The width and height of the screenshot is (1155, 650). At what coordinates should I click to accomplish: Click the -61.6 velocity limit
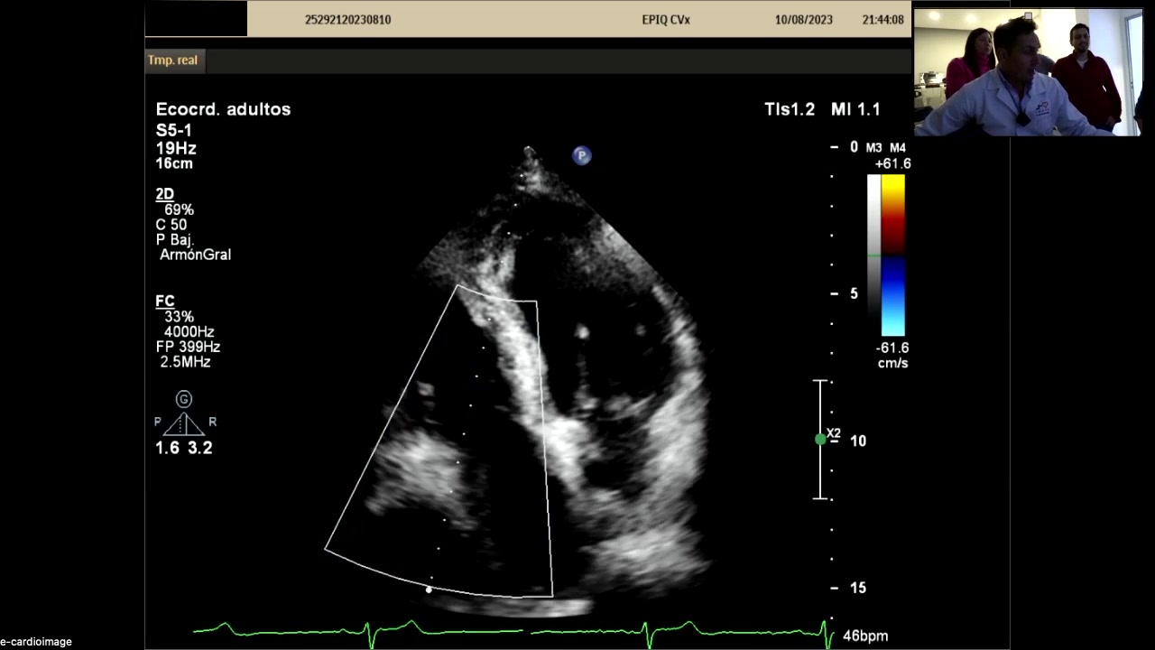892,348
